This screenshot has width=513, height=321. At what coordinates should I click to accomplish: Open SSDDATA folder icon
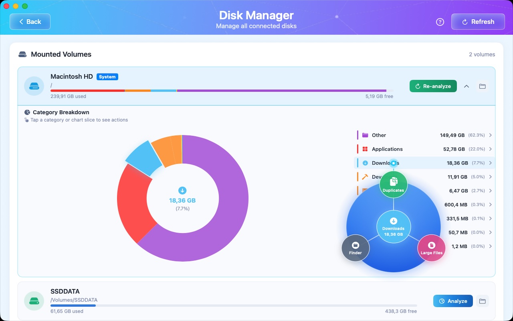[x=482, y=301]
